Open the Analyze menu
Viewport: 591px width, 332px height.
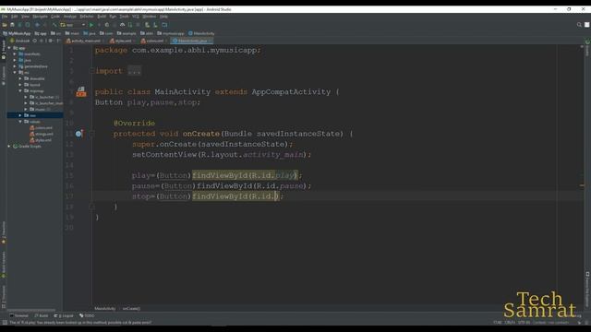(70, 17)
